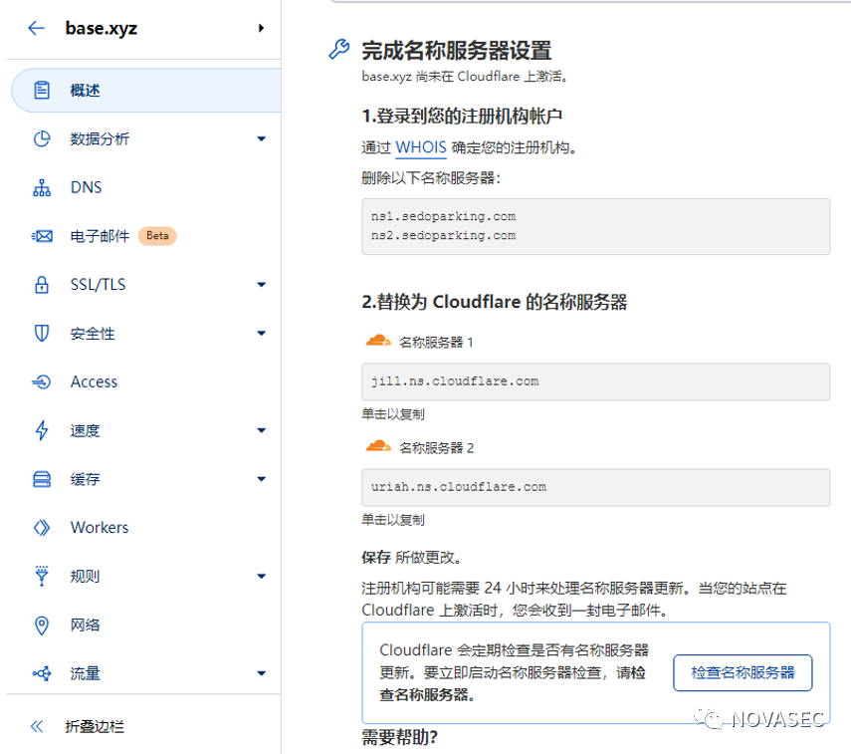
Task: Click the 流量 traffic nodes icon
Action: pos(42,673)
